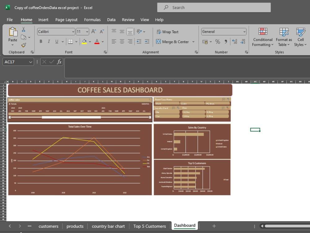Click the Decrease Decimal icon

coord(243,42)
